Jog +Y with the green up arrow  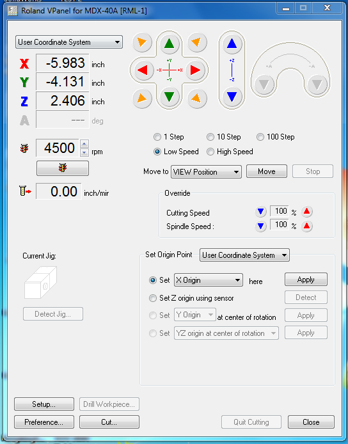coord(169,44)
